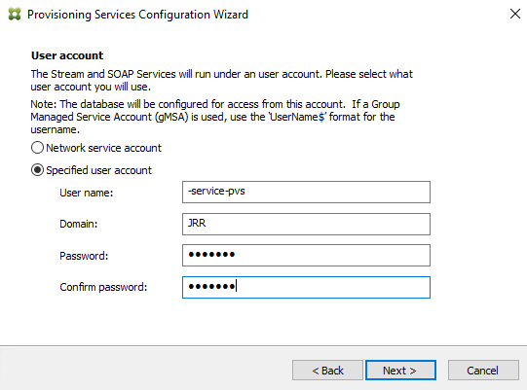Cancel the configuration wizard
The height and width of the screenshot is (390, 527).
483,371
